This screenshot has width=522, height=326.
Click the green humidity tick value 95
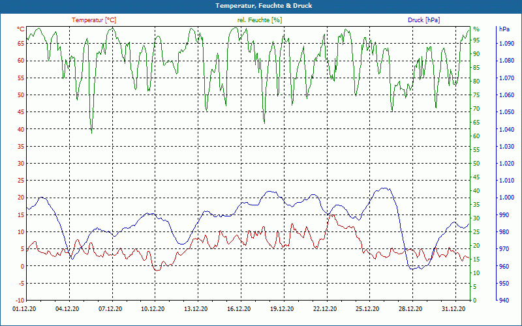(x=477, y=40)
